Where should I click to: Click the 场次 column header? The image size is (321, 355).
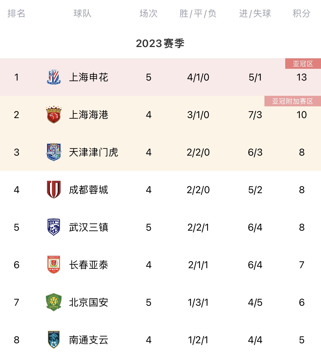[x=149, y=14]
